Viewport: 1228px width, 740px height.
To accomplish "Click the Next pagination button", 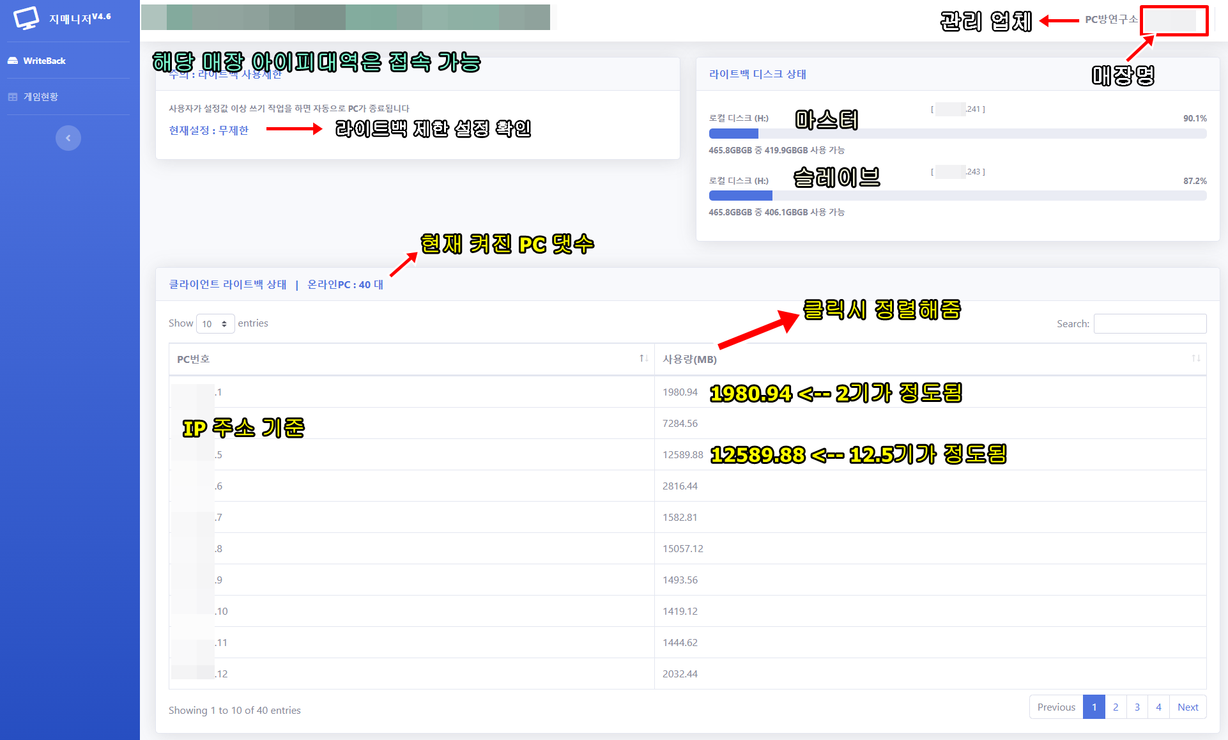I will pos(1188,707).
